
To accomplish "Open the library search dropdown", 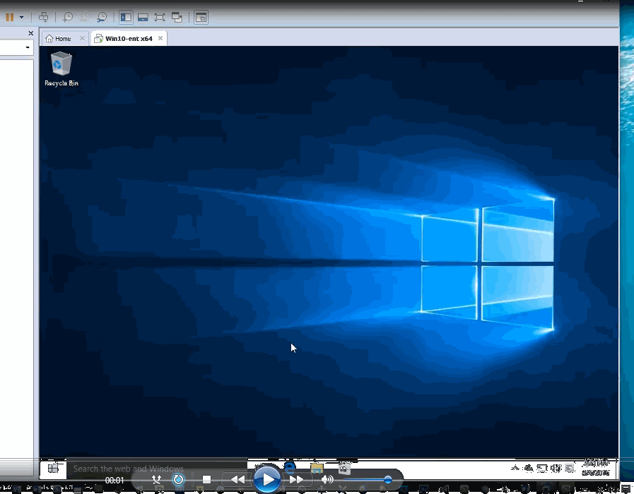I will [x=28, y=47].
